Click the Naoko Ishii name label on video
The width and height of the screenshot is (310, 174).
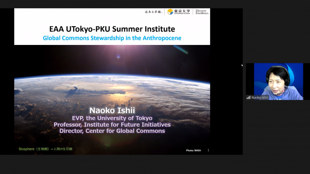(260, 97)
